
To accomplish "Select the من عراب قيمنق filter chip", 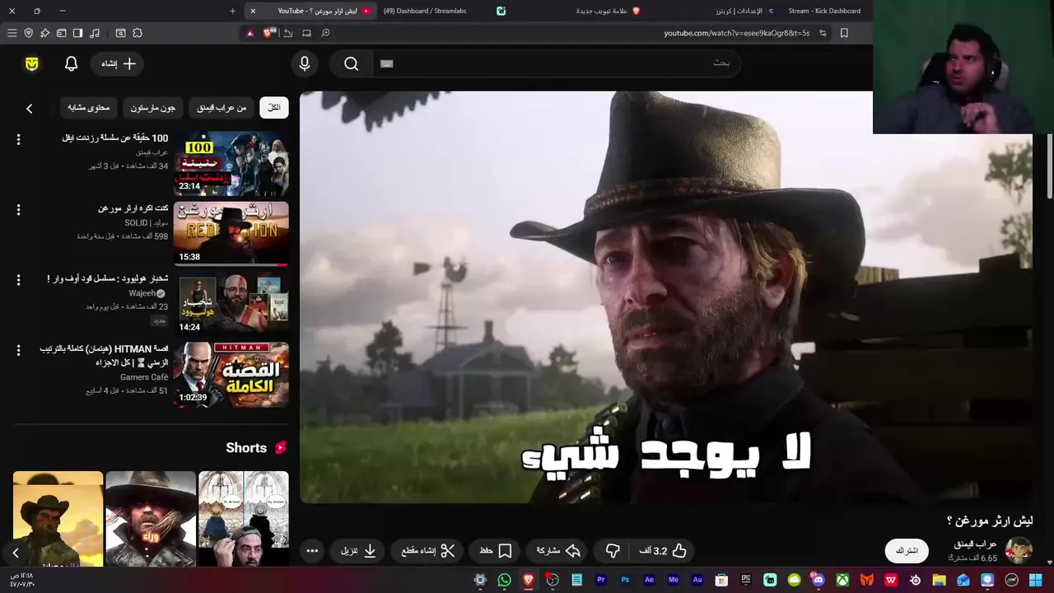I will pos(222,108).
